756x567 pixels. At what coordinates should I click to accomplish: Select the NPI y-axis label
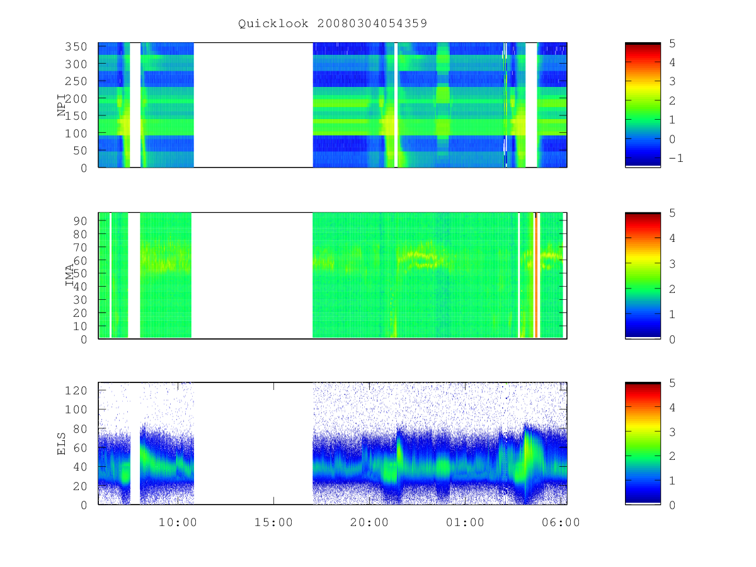pos(62,105)
